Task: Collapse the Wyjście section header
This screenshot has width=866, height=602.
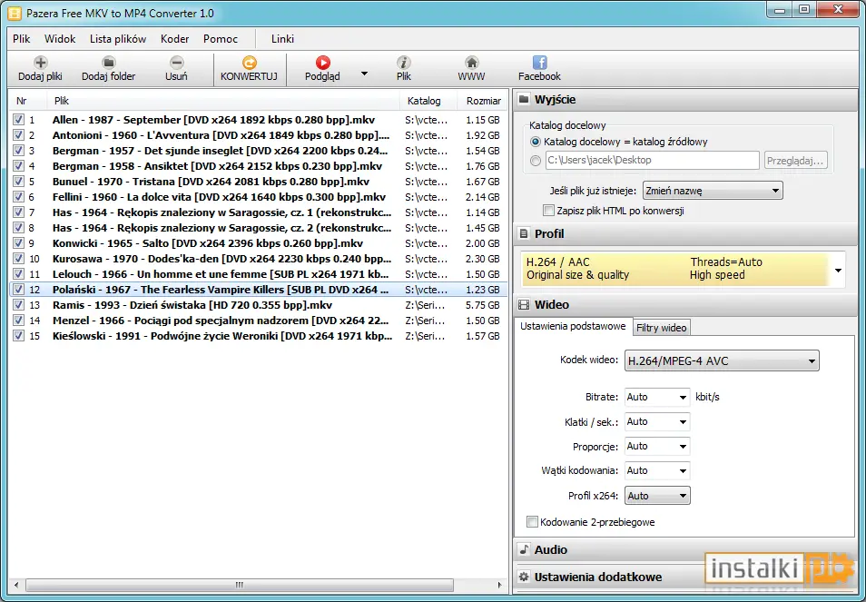Action: (x=684, y=99)
